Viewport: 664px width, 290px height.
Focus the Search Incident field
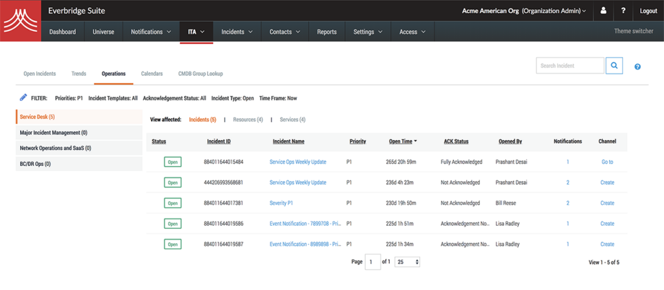(570, 66)
